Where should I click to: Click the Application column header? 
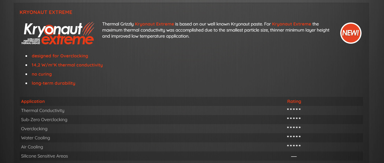pyautogui.click(x=33, y=101)
